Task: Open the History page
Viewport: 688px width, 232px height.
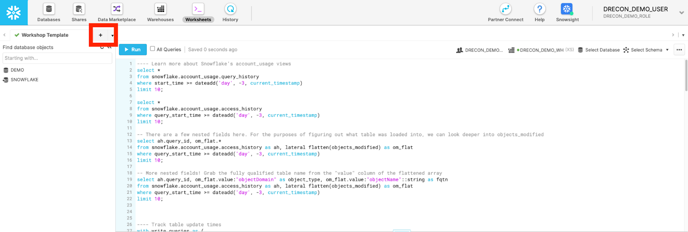Action: click(x=230, y=9)
